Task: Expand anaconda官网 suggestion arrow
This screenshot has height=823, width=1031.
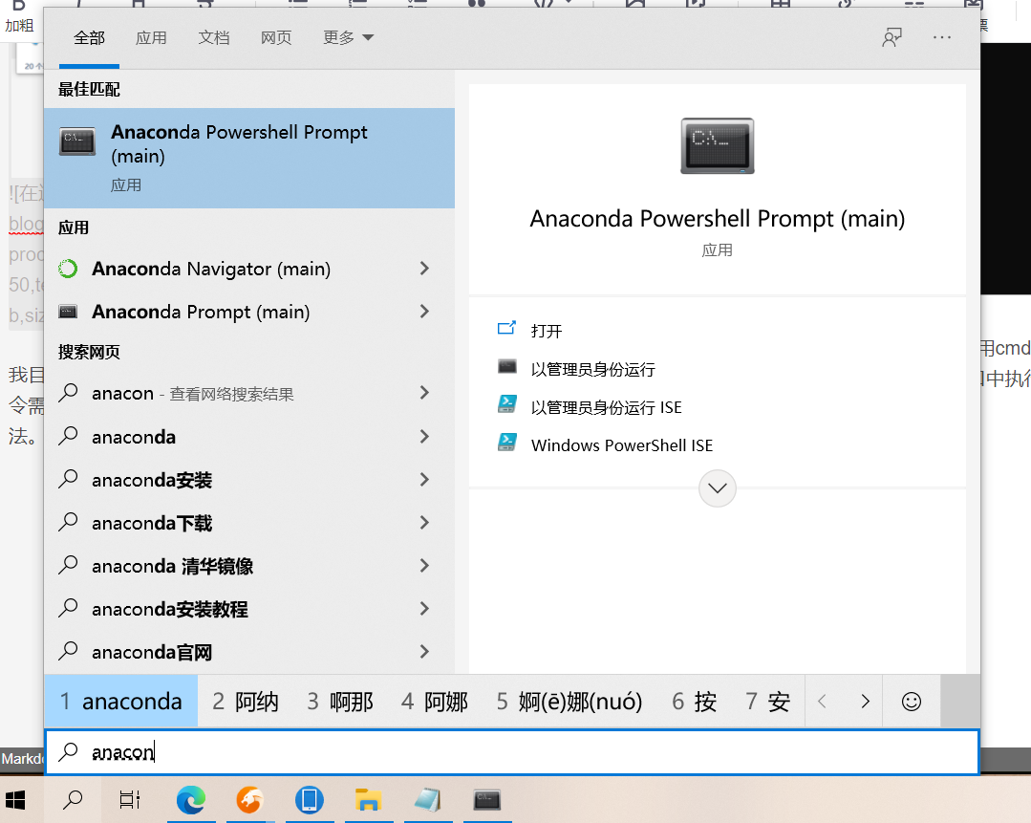Action: 425,652
